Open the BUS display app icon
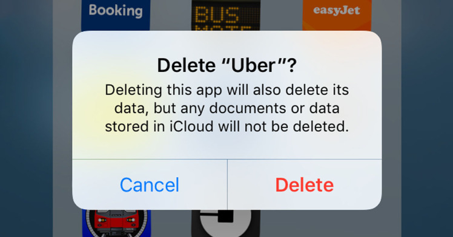This screenshot has width=453, height=237. coord(226,15)
